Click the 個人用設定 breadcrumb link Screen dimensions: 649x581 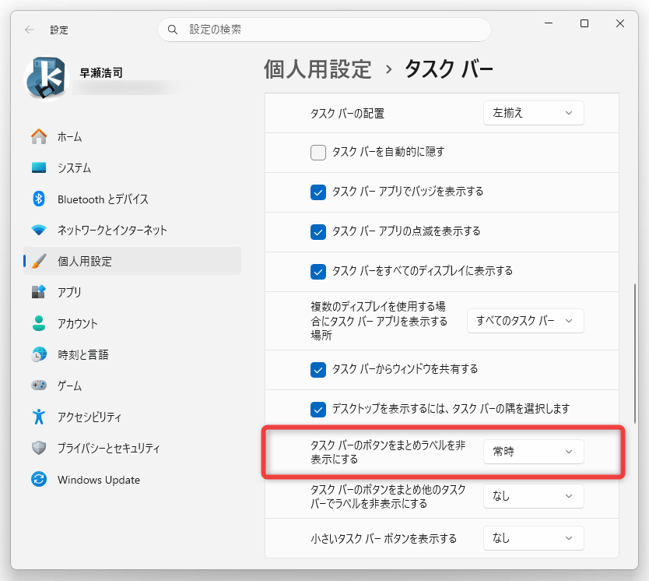click(x=317, y=69)
